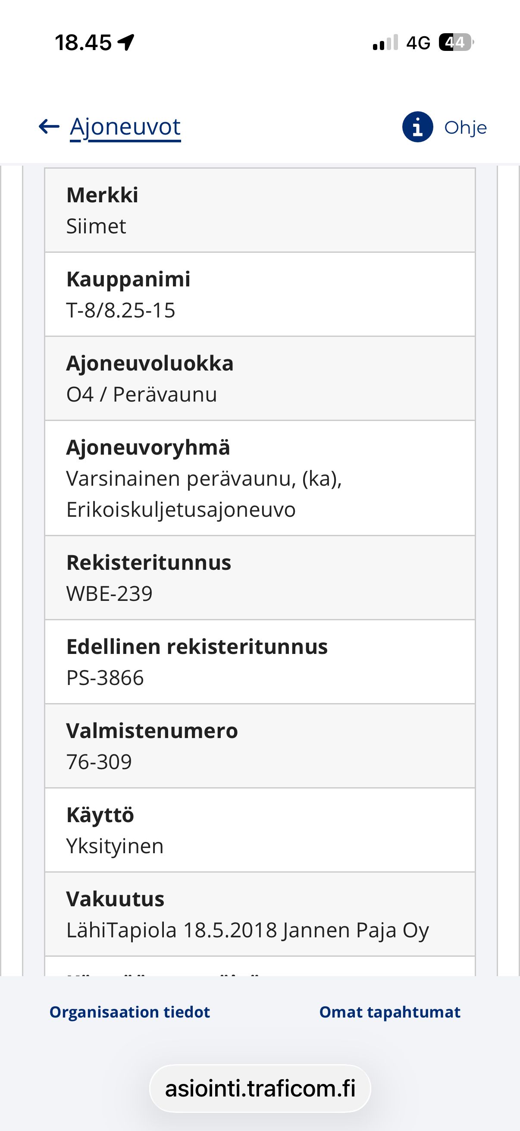Select the Ajoneuvoryhmä row
This screenshot has height=1131, width=520.
coord(260,478)
